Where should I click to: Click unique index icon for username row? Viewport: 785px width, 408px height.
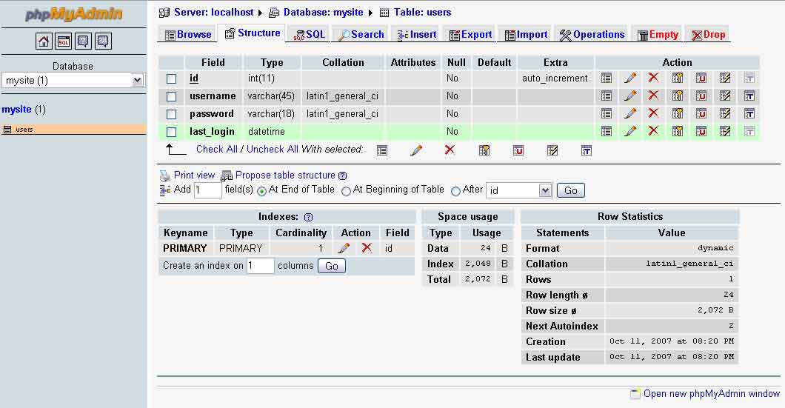pyautogui.click(x=701, y=96)
